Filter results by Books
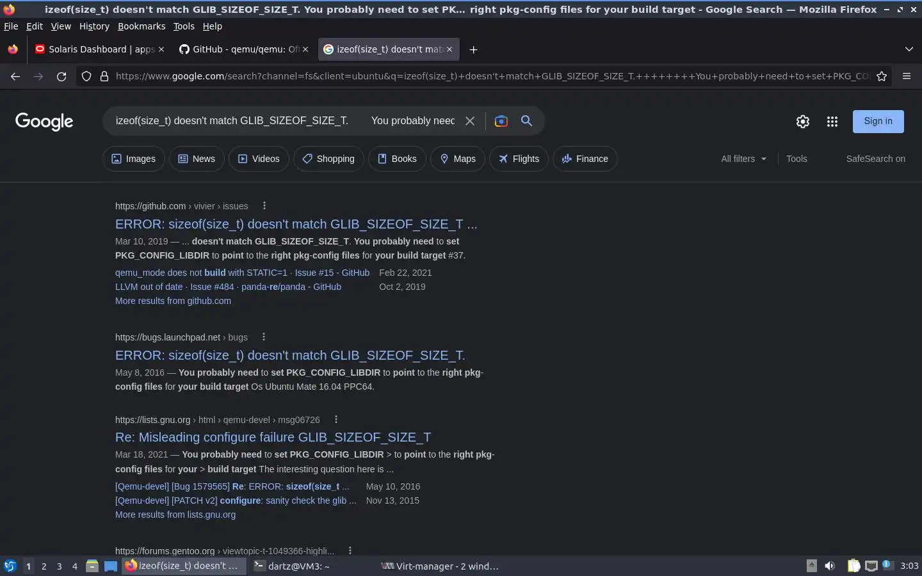 tap(397, 159)
